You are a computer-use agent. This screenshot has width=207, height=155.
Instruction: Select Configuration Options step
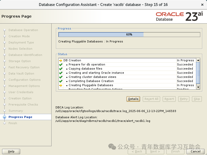pyautogui.click(x=25, y=80)
